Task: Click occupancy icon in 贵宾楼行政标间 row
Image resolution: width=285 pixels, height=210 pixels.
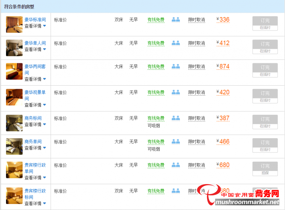Action: pyautogui.click(x=176, y=191)
